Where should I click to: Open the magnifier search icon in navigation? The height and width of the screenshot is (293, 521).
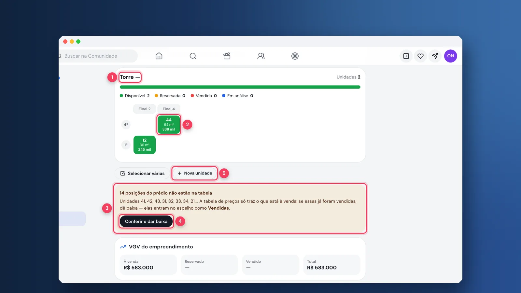(x=193, y=56)
